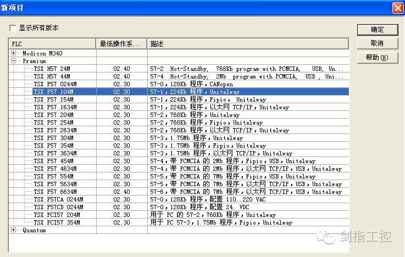
Task: Select TSX PCI57 354M processor
Action: pos(57,222)
